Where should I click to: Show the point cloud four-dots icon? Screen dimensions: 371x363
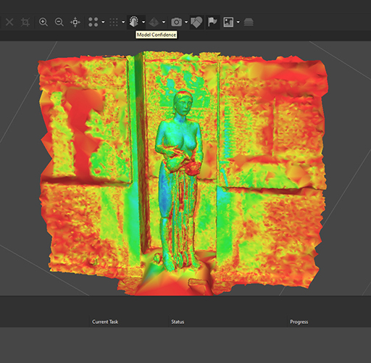(x=93, y=22)
